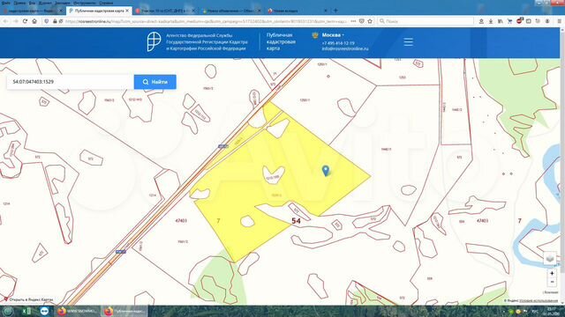565x317 pixels.
Task: Open the Журнал menu
Action: click(x=45, y=3)
